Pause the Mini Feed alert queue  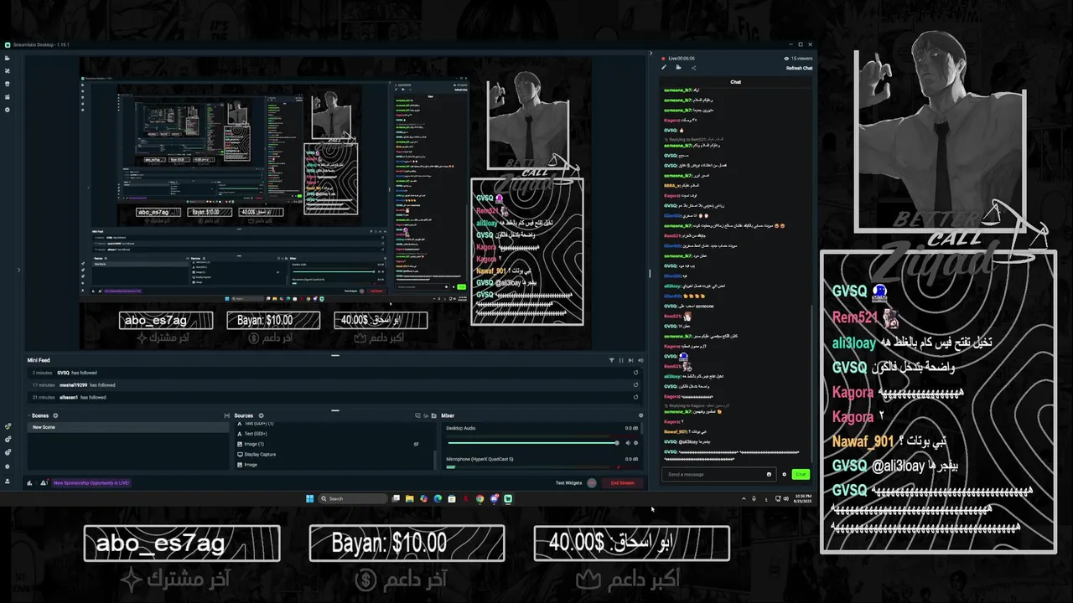point(621,360)
